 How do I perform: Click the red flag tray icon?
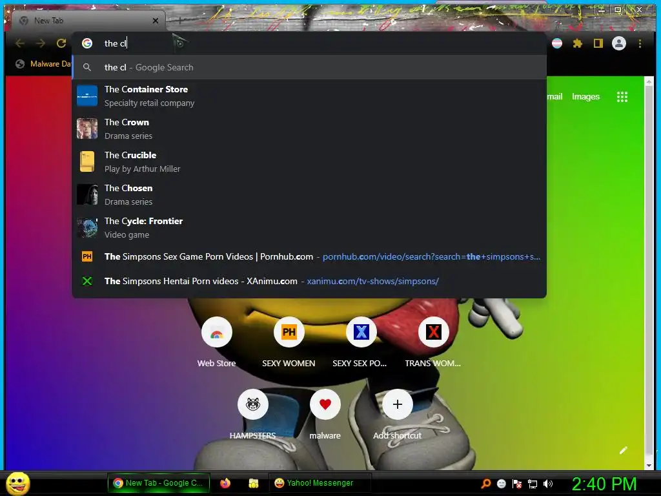pyautogui.click(x=517, y=484)
